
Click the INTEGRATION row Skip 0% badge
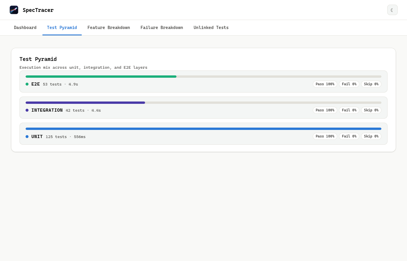point(371,110)
